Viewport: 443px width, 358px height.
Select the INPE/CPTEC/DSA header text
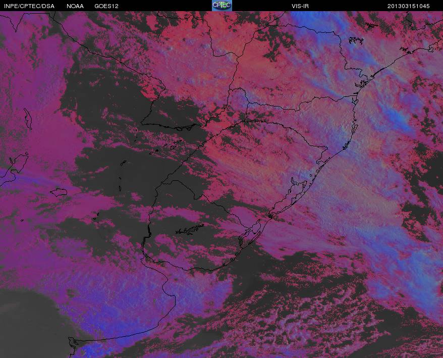pos(29,6)
